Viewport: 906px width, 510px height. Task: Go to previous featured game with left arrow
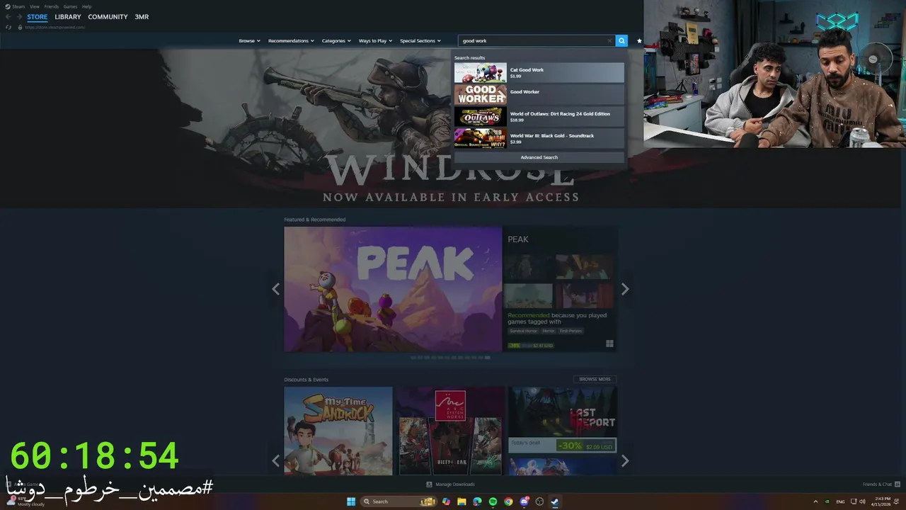276,289
